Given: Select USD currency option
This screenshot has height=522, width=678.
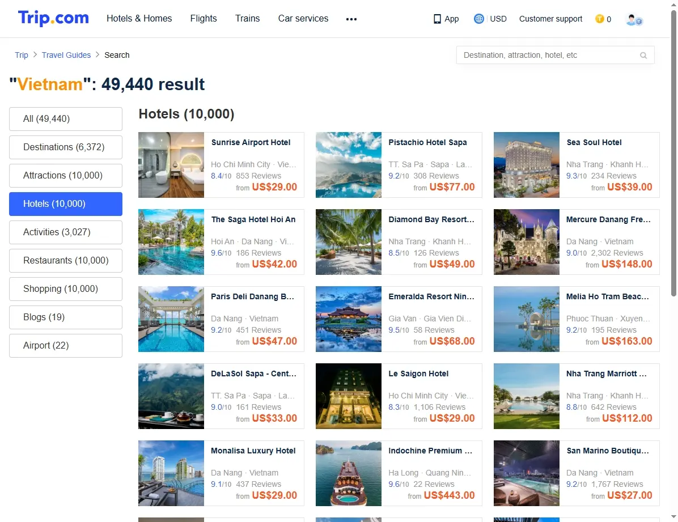Looking at the screenshot, I should point(498,19).
